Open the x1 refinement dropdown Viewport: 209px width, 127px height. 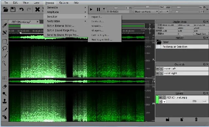(x=164, y=12)
